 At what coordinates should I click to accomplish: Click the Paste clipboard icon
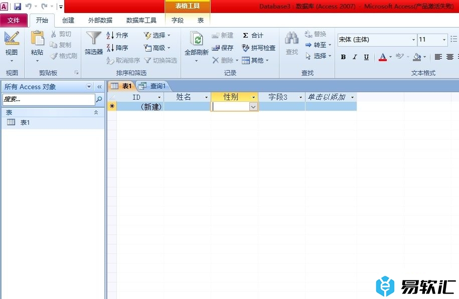coord(37,39)
